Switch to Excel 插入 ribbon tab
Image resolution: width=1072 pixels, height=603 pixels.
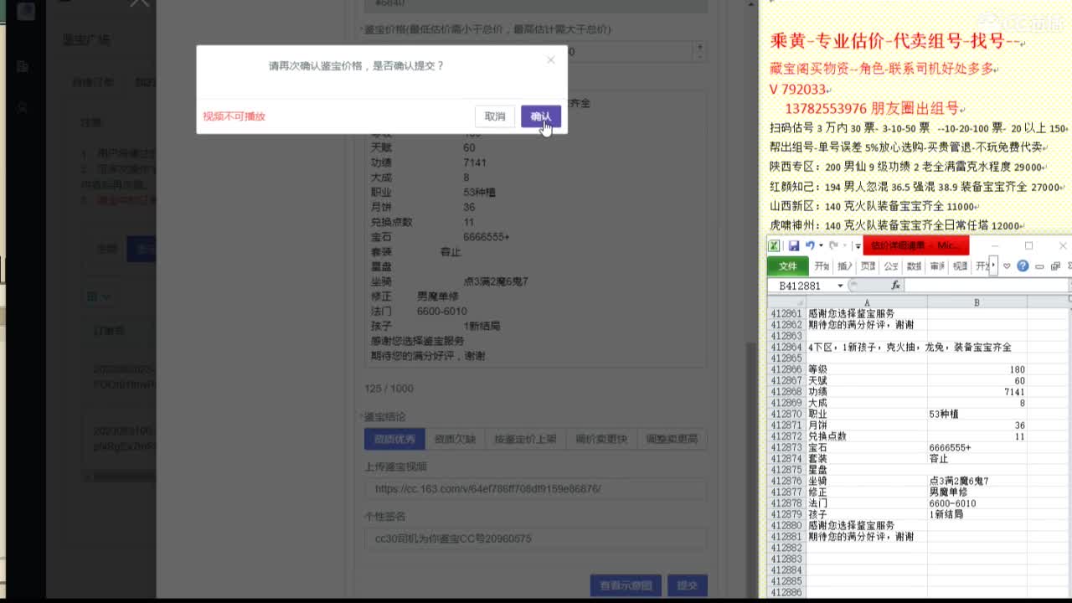point(845,266)
